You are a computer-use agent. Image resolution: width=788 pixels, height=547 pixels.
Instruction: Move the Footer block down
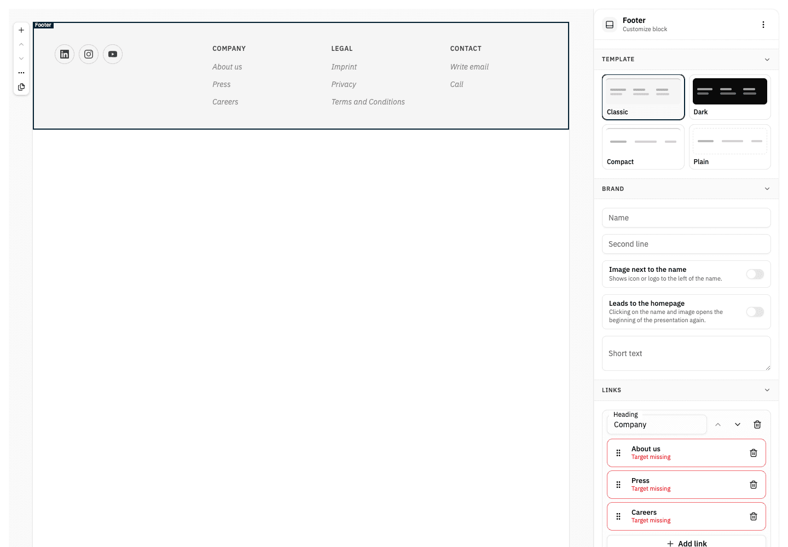click(21, 59)
